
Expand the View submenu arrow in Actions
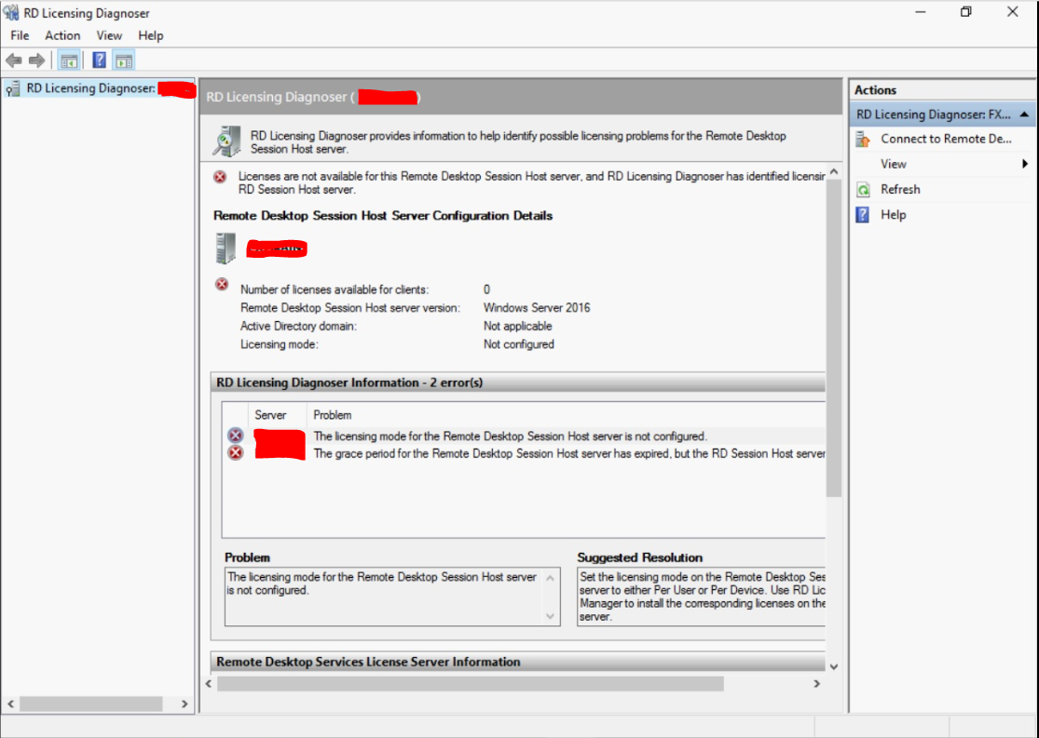tap(1025, 165)
